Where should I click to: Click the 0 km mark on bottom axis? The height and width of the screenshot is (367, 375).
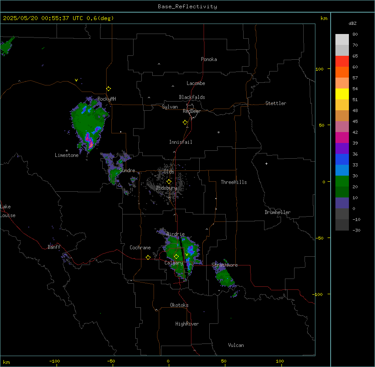tap(168, 361)
